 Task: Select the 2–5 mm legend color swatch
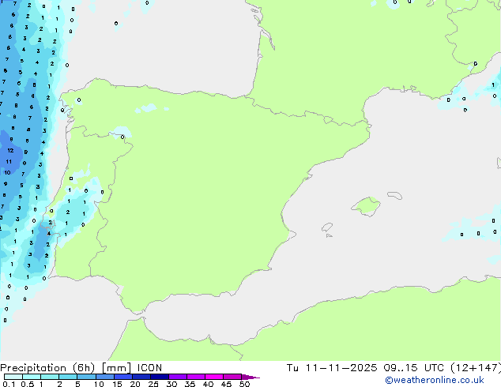coord(68,377)
